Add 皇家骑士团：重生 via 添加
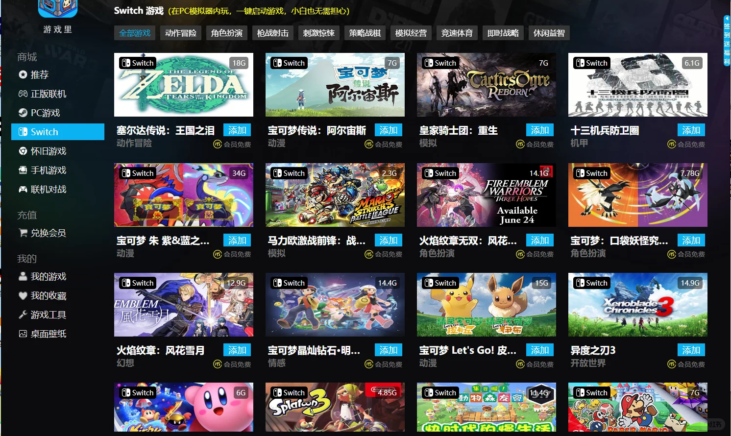 click(x=540, y=130)
